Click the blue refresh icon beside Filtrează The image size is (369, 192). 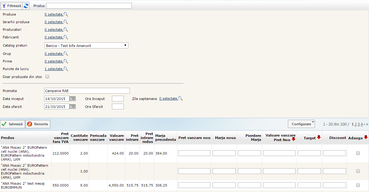[x=26, y=6]
